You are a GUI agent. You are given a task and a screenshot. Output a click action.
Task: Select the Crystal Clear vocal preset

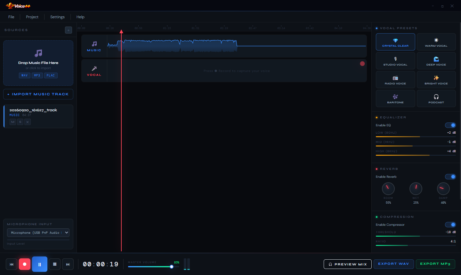point(395,42)
